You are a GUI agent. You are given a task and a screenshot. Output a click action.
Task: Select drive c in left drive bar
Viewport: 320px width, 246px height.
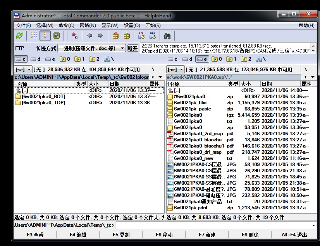click(21, 59)
